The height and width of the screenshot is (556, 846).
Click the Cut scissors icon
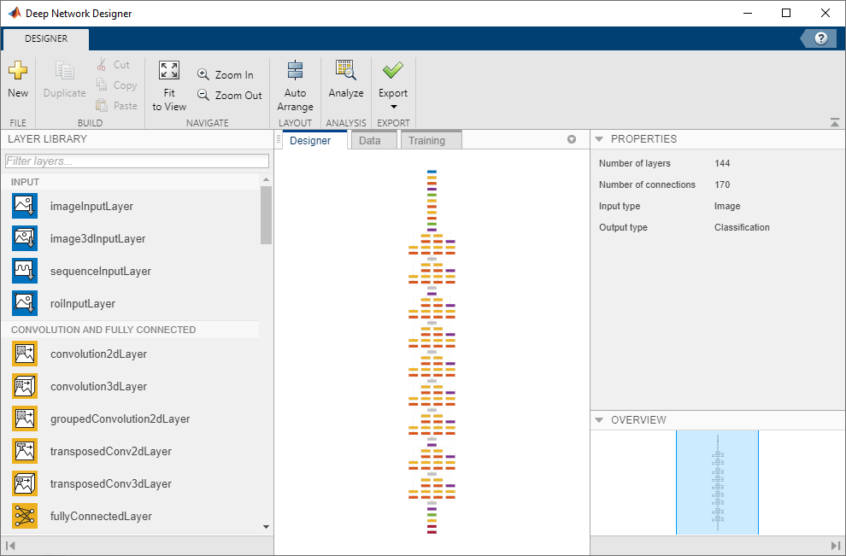(102, 65)
